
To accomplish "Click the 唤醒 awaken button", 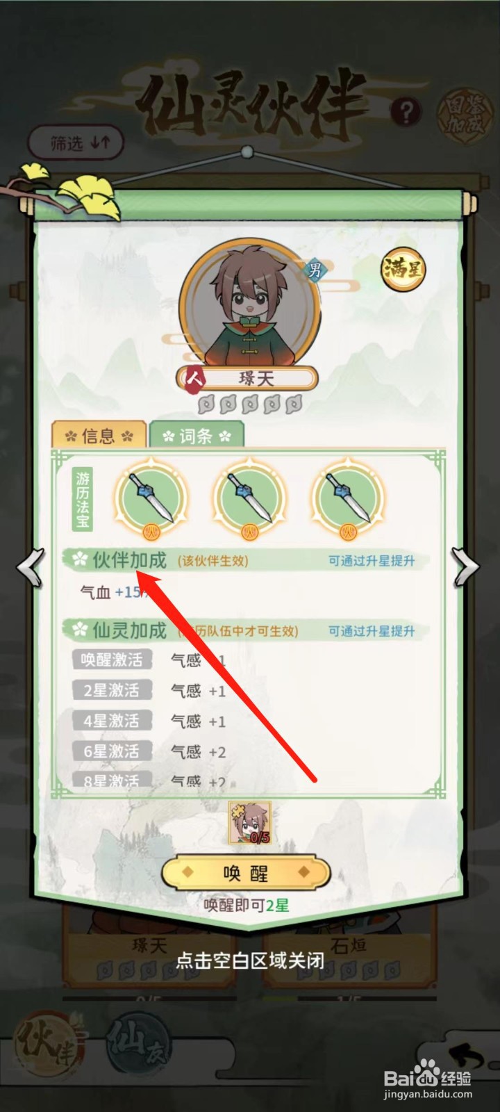I will [x=246, y=873].
